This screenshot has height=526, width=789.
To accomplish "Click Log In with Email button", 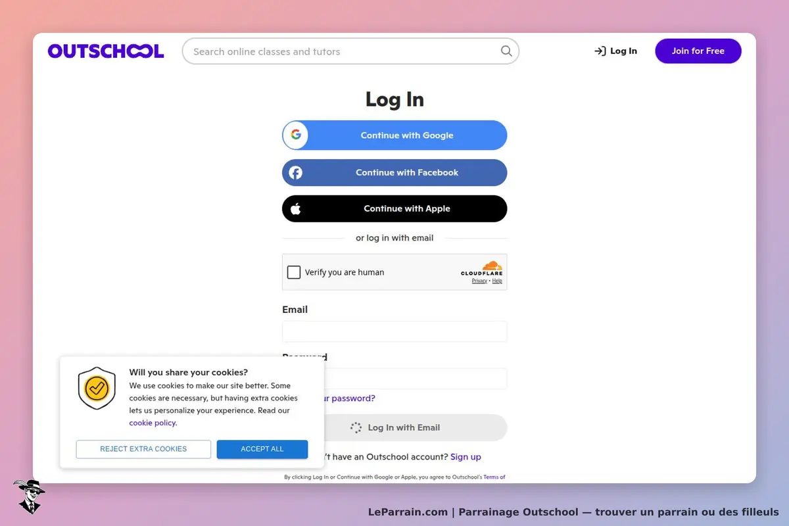I will point(415,427).
